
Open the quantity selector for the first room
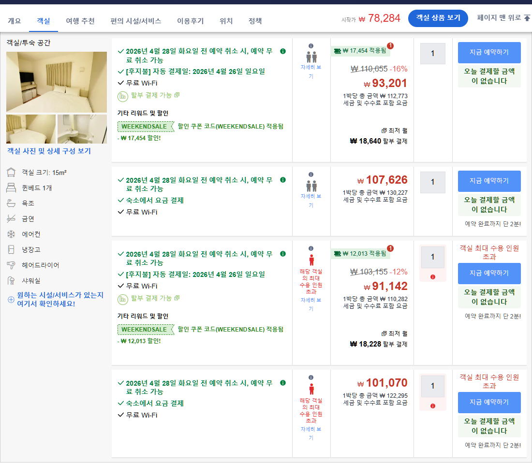pos(432,53)
